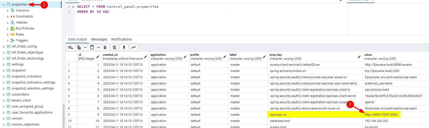Click the keycloak.uri value cell
Image resolution: width=429 pixels, height=128 pixels.
click(x=381, y=115)
